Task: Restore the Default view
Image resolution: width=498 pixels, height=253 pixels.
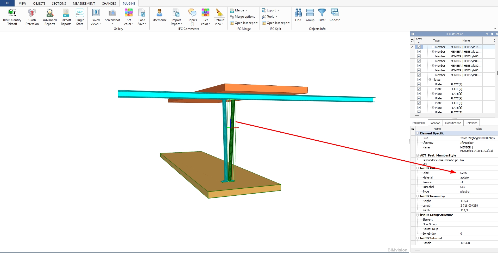Action: pyautogui.click(x=219, y=17)
